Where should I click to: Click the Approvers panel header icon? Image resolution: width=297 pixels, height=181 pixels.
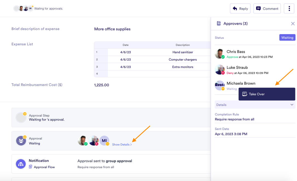[219, 23]
